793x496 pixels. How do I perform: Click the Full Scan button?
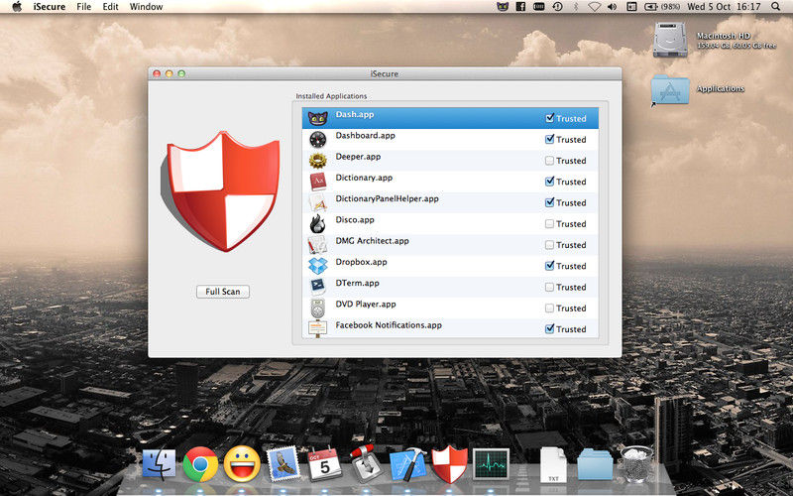pos(222,292)
